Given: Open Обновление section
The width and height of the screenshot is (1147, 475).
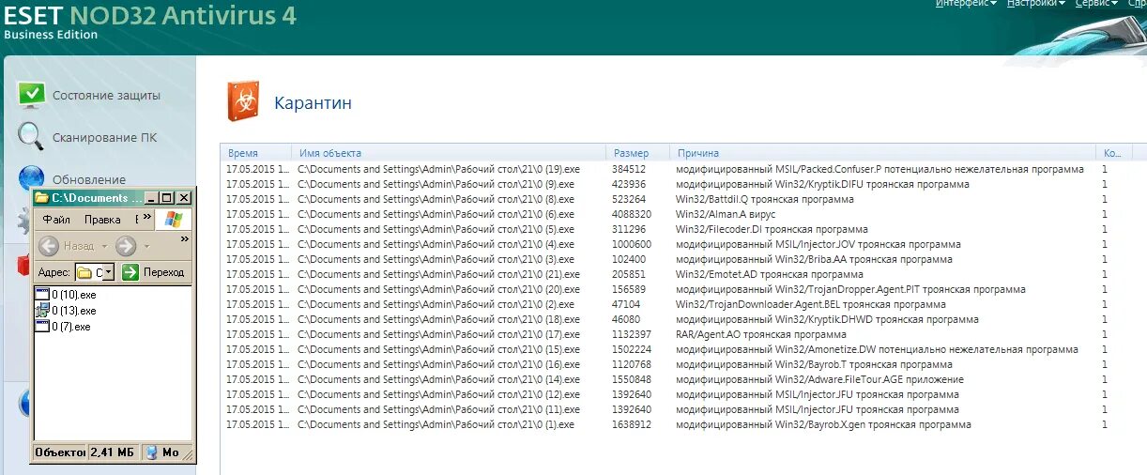Looking at the screenshot, I should 89,179.
